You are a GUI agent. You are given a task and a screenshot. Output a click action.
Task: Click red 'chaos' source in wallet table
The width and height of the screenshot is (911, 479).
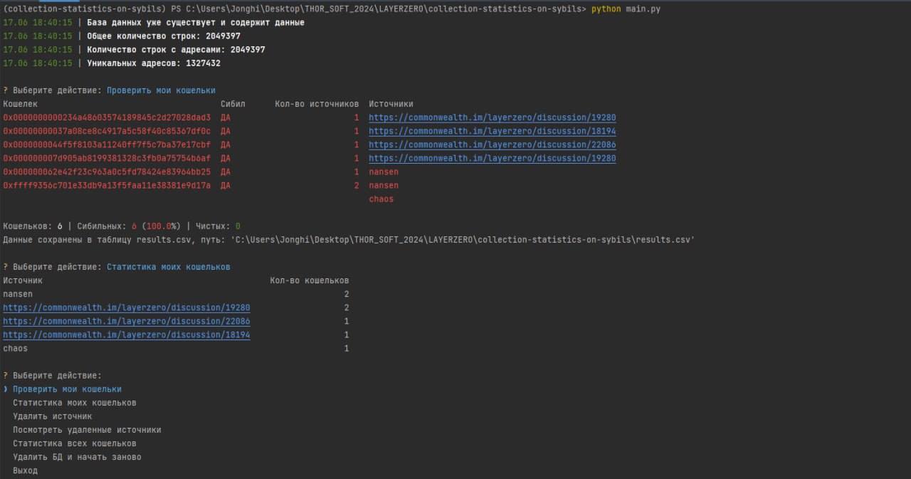click(x=381, y=199)
